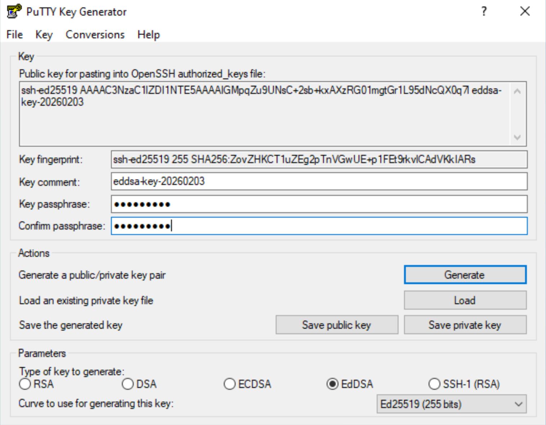Pick the SSH-1 (RSA) key type

pyautogui.click(x=434, y=384)
